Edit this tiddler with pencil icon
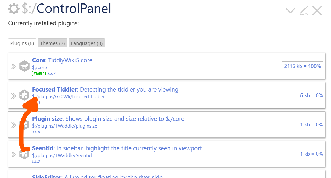This screenshot has height=178, width=331. tap(304, 11)
